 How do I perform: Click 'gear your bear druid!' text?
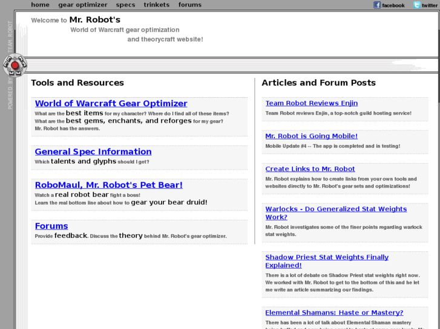[x=169, y=202]
